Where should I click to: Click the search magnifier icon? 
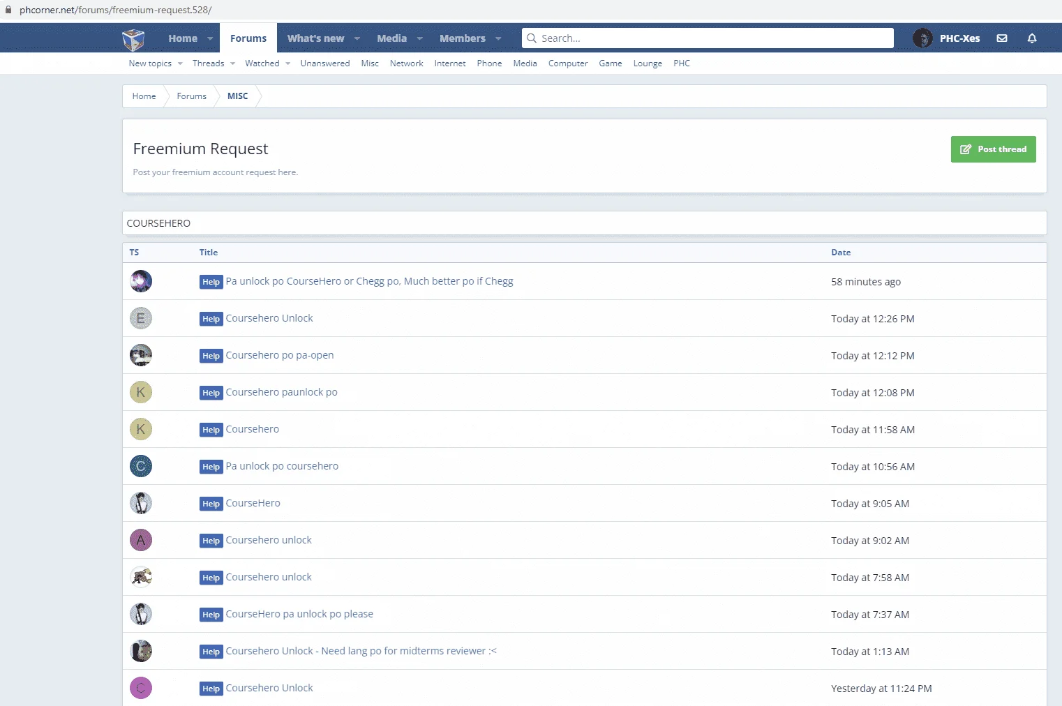click(x=532, y=38)
